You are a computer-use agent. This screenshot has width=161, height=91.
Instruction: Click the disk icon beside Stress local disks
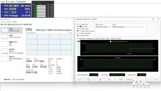coord(78,33)
